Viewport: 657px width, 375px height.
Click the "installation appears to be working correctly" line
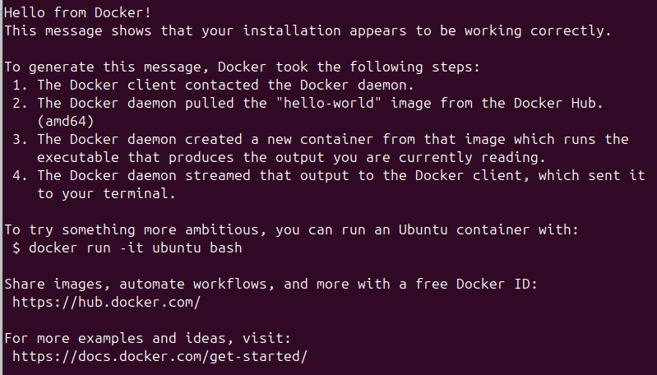click(x=308, y=30)
